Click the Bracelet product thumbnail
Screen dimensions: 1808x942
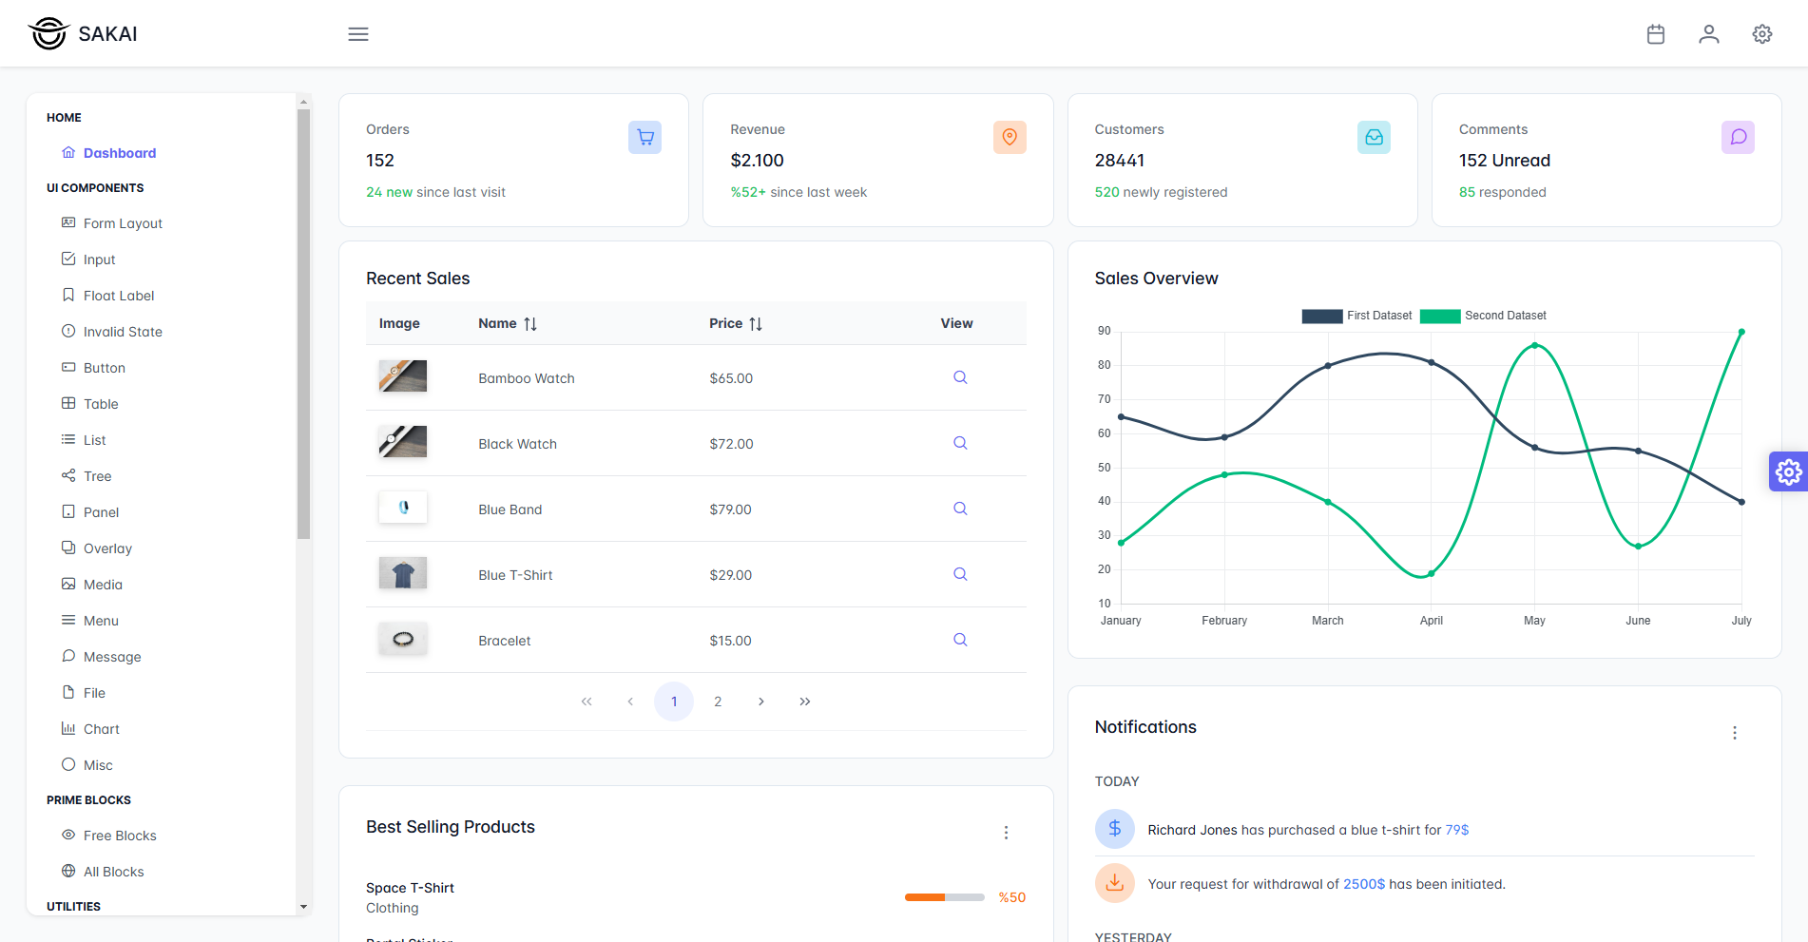[403, 639]
